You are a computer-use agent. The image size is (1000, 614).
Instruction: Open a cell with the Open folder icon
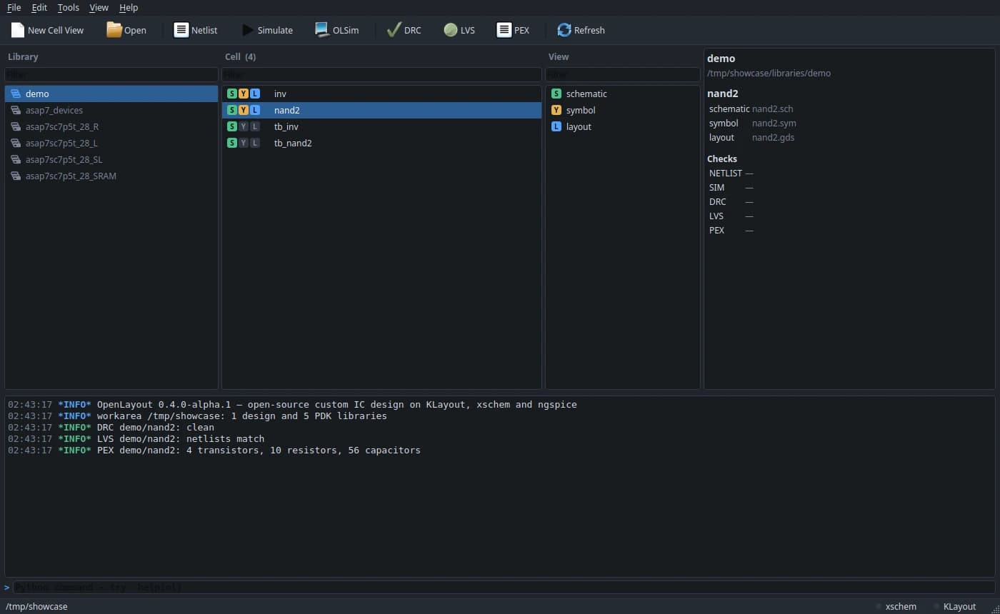tap(114, 30)
